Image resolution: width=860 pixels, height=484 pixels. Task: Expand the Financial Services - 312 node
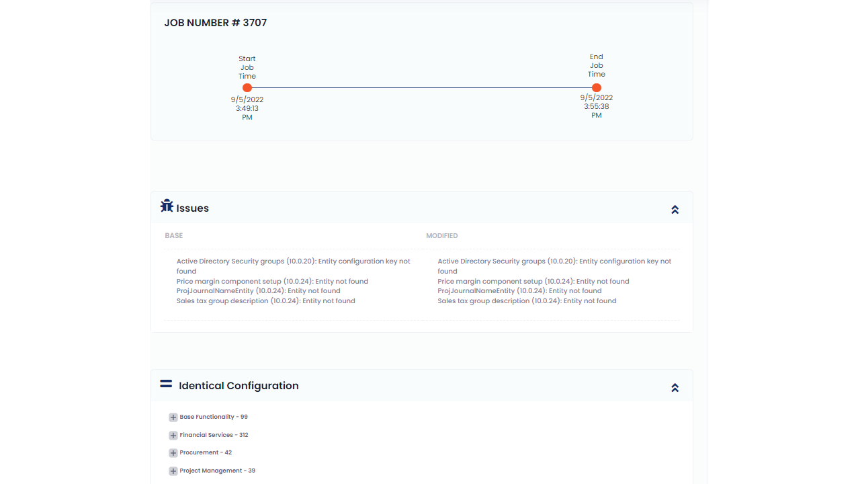173,436
